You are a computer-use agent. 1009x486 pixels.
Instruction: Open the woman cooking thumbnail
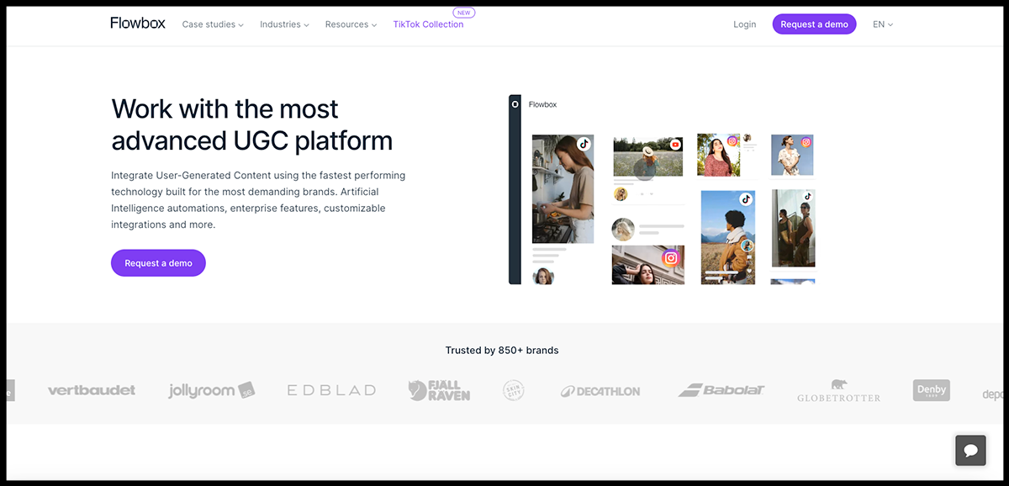[x=563, y=189]
